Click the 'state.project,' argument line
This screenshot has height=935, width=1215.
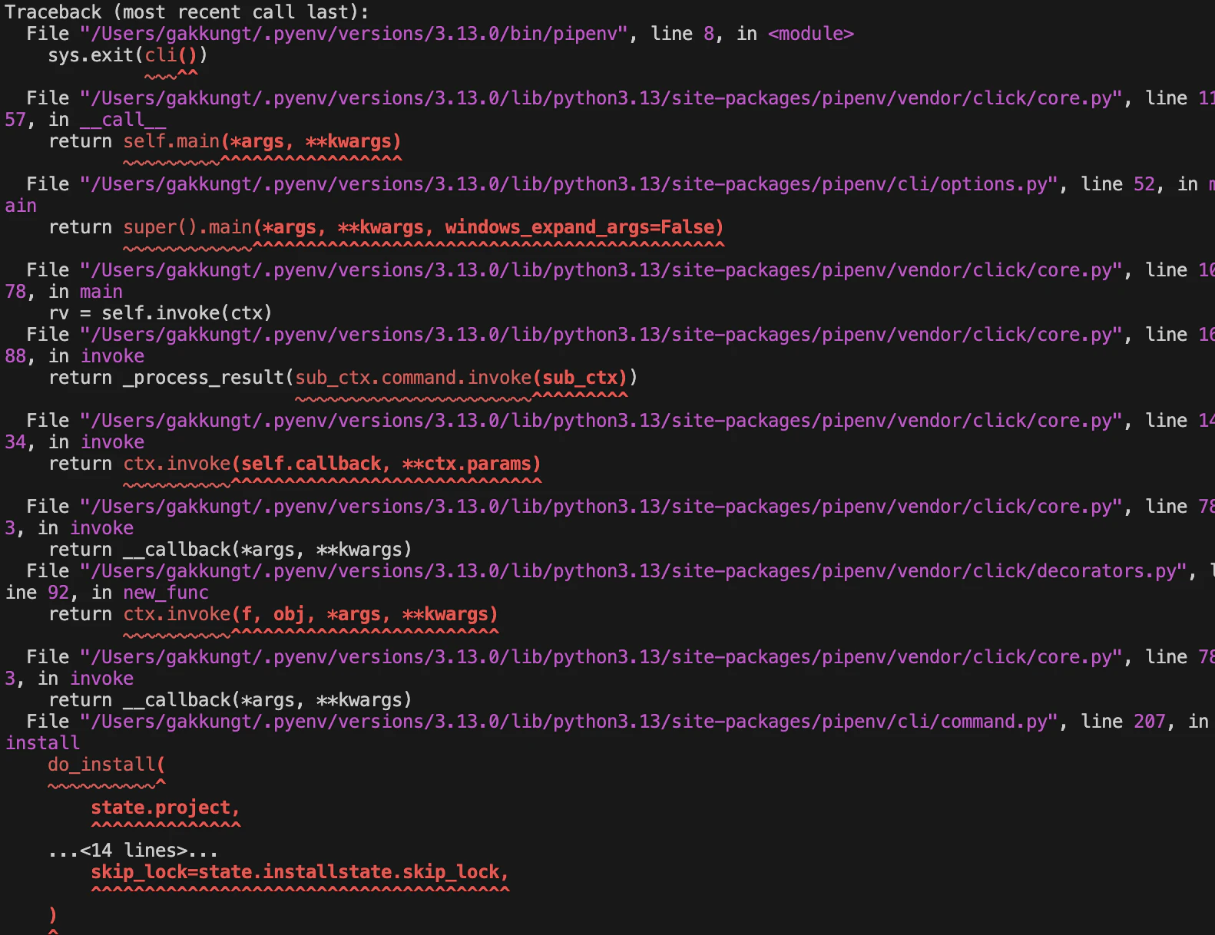click(165, 808)
